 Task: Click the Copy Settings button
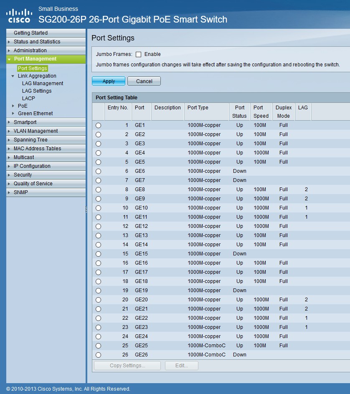127,366
